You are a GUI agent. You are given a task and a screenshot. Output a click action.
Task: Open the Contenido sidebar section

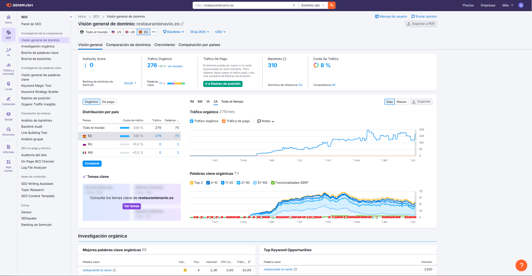click(x=8, y=101)
